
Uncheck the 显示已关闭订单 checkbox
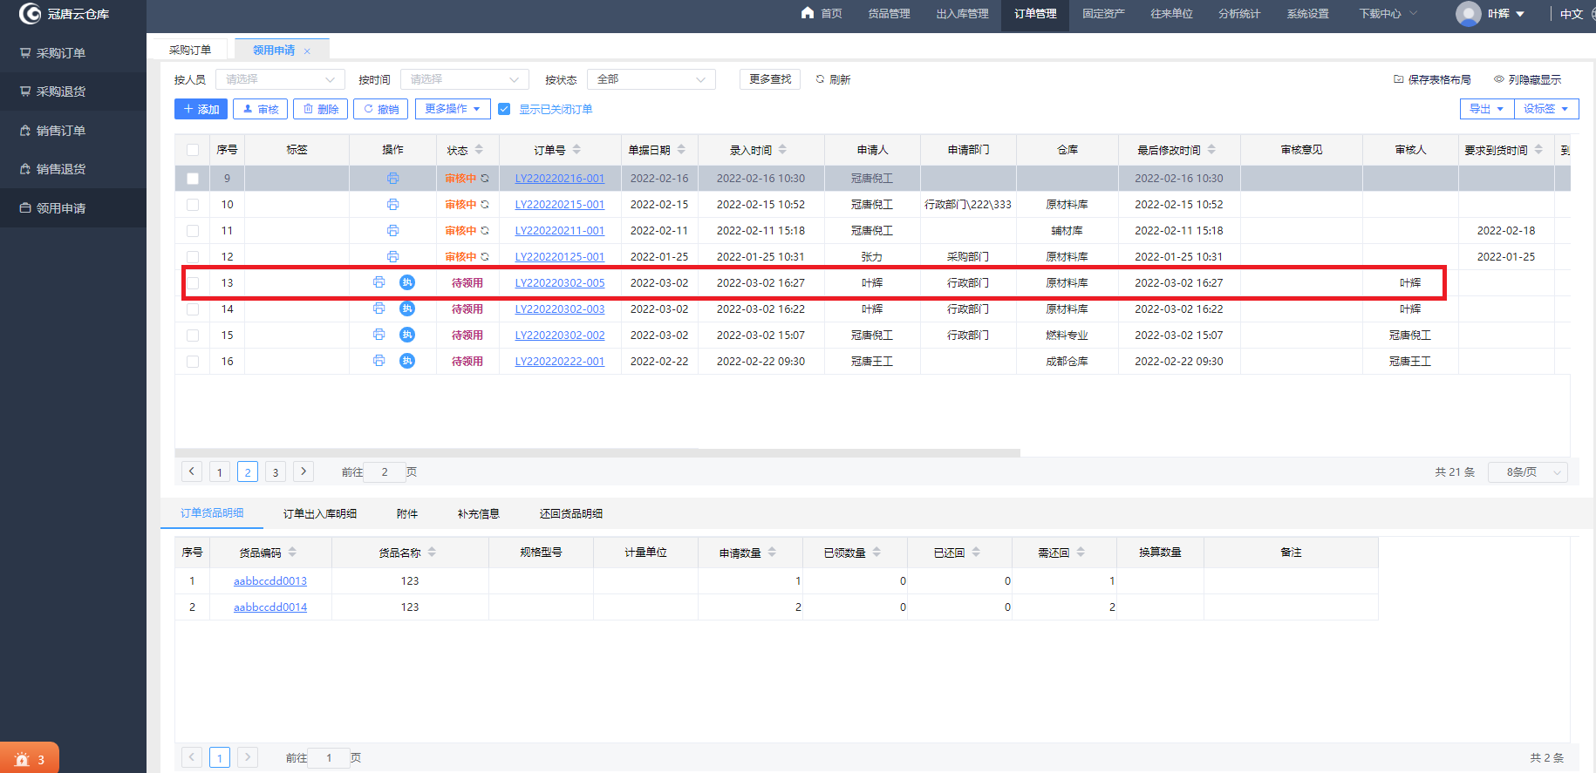(504, 109)
